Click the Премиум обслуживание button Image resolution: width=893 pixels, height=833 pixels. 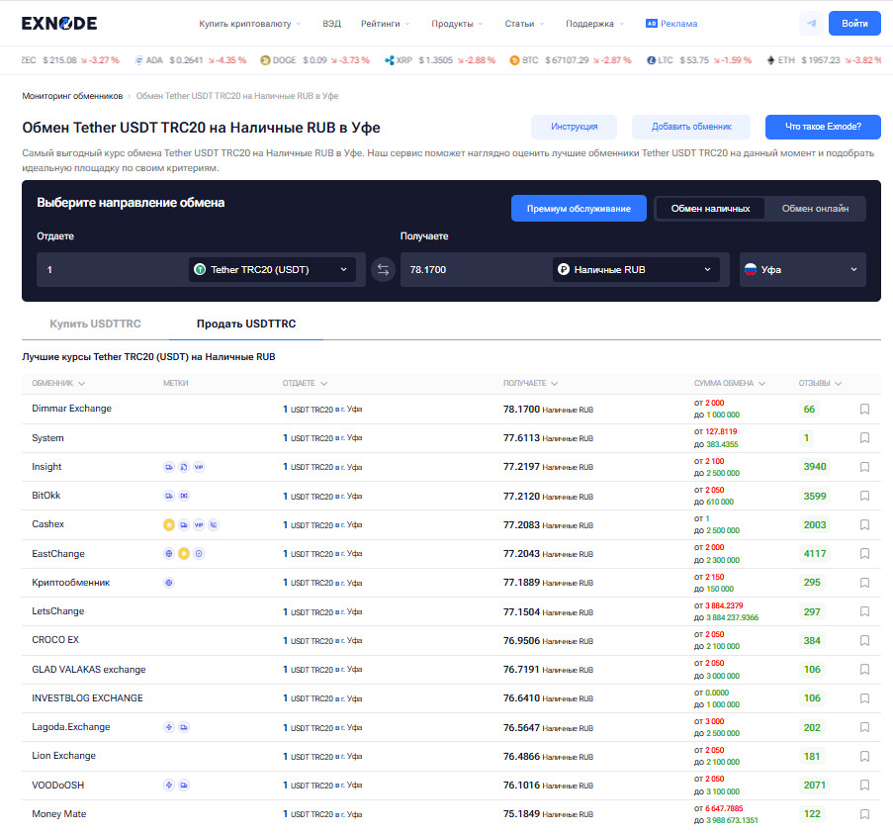579,209
